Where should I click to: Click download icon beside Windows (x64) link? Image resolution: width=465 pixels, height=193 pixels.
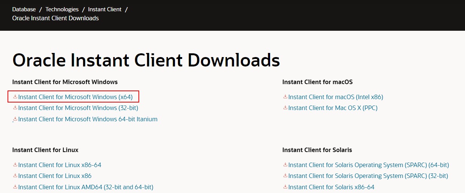pyautogui.click(x=15, y=97)
